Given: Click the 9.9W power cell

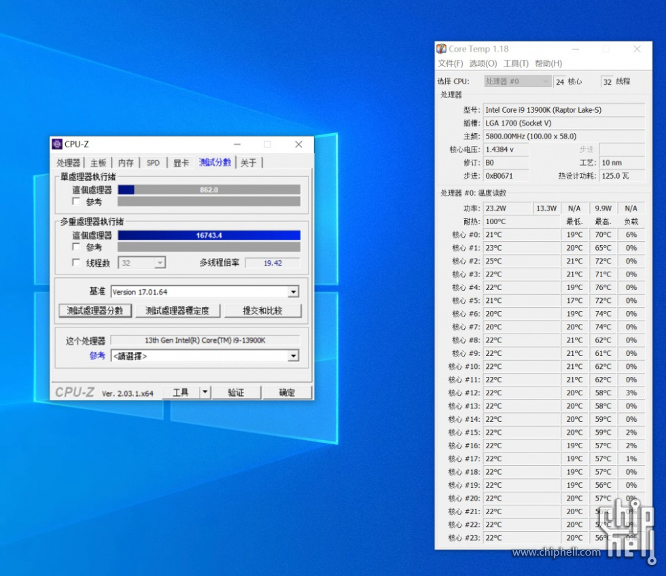Looking at the screenshot, I should pos(603,208).
